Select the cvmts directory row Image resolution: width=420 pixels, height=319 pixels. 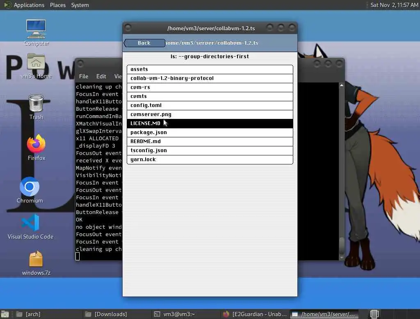(x=210, y=96)
